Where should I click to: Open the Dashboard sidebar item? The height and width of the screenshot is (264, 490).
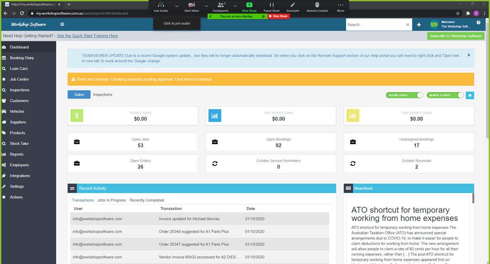pos(29,47)
